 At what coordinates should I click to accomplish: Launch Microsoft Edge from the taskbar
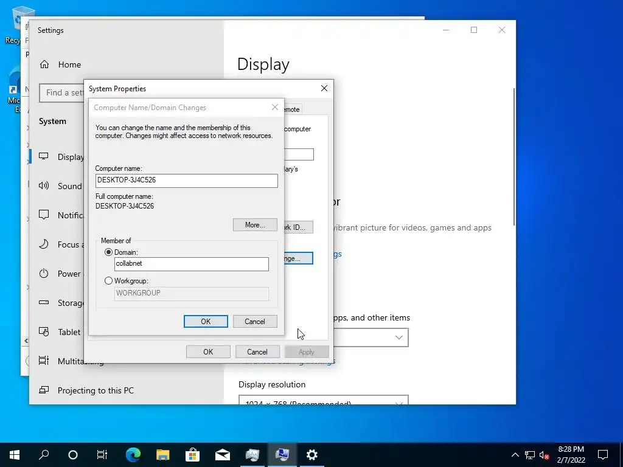133,455
